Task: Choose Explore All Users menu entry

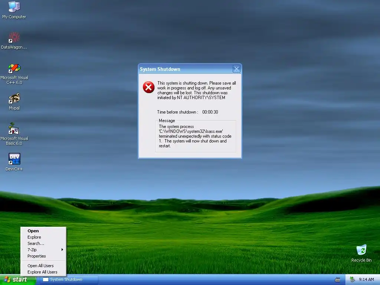Action: pyautogui.click(x=43, y=272)
